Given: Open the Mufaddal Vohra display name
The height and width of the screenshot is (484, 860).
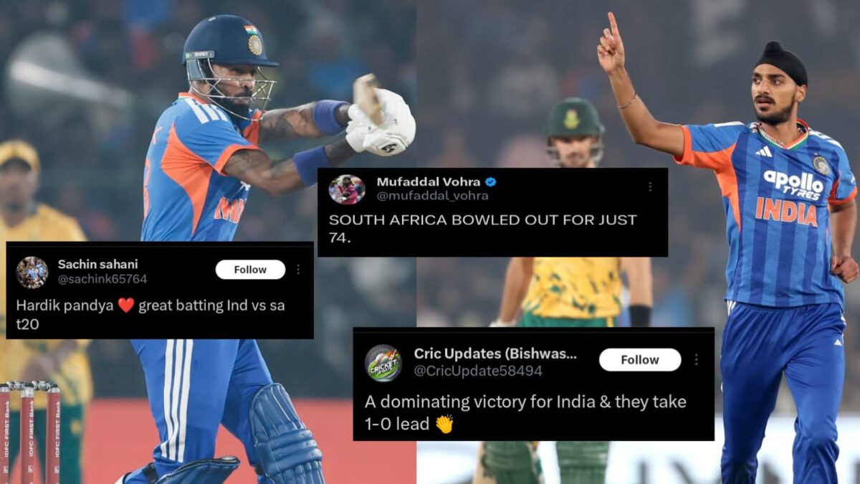Looking at the screenshot, I should 429,181.
